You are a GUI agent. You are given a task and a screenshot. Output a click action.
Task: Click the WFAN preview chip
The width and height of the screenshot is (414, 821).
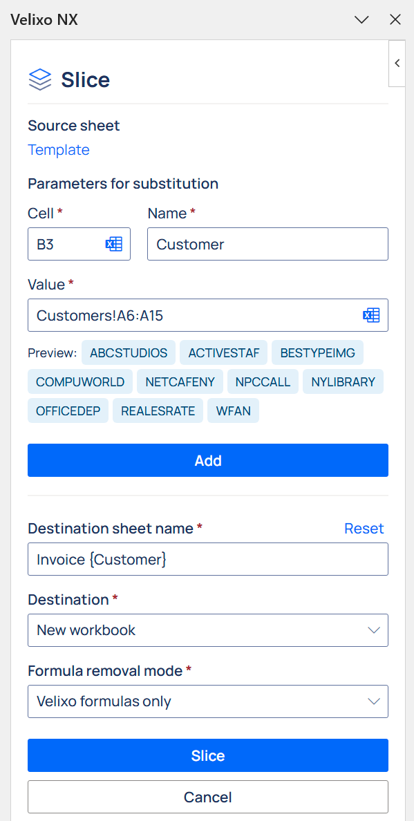[x=234, y=411]
